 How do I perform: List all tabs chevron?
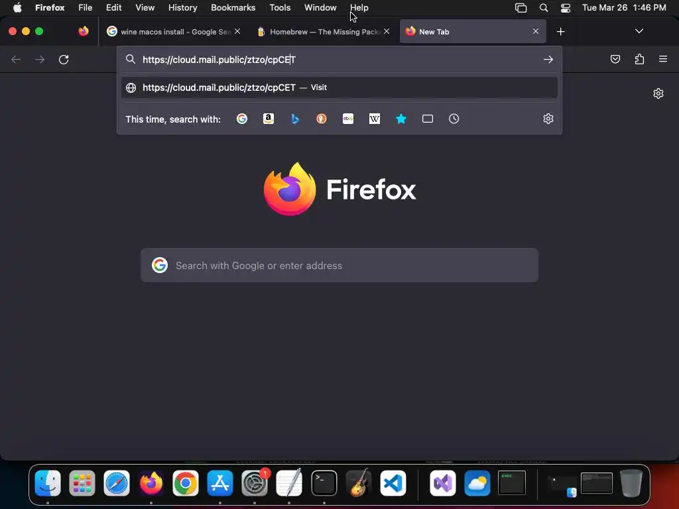click(x=639, y=31)
